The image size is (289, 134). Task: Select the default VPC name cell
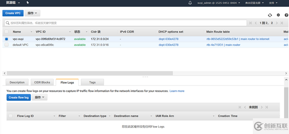tap(21, 45)
